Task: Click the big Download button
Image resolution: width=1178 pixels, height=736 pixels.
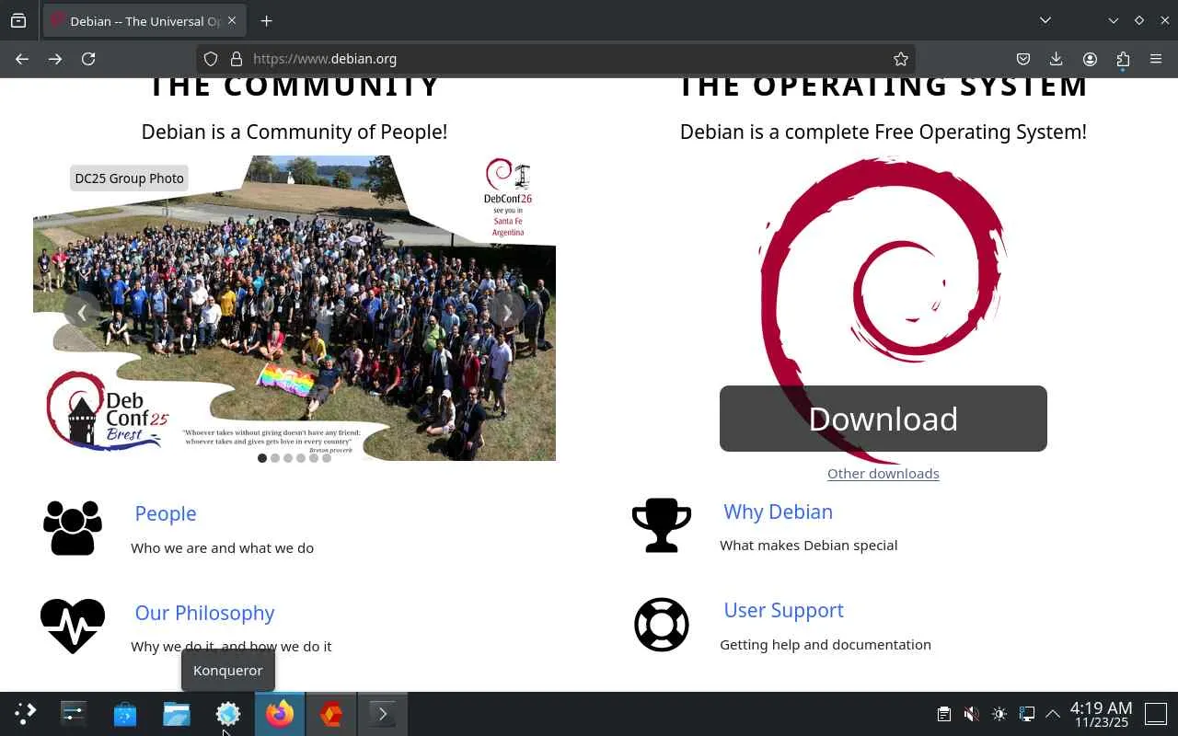Action: 883,419
